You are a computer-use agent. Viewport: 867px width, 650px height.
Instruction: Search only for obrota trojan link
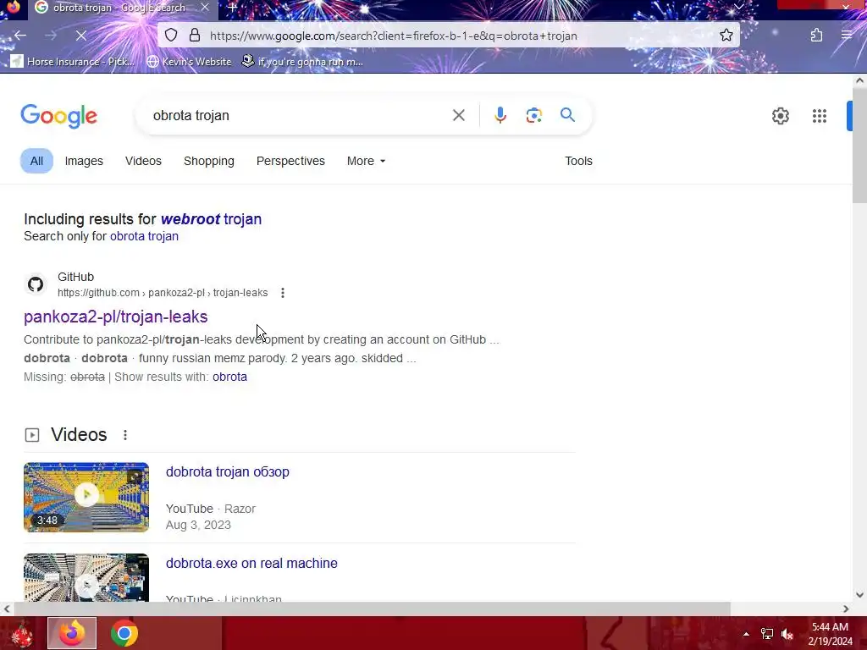[x=144, y=236]
